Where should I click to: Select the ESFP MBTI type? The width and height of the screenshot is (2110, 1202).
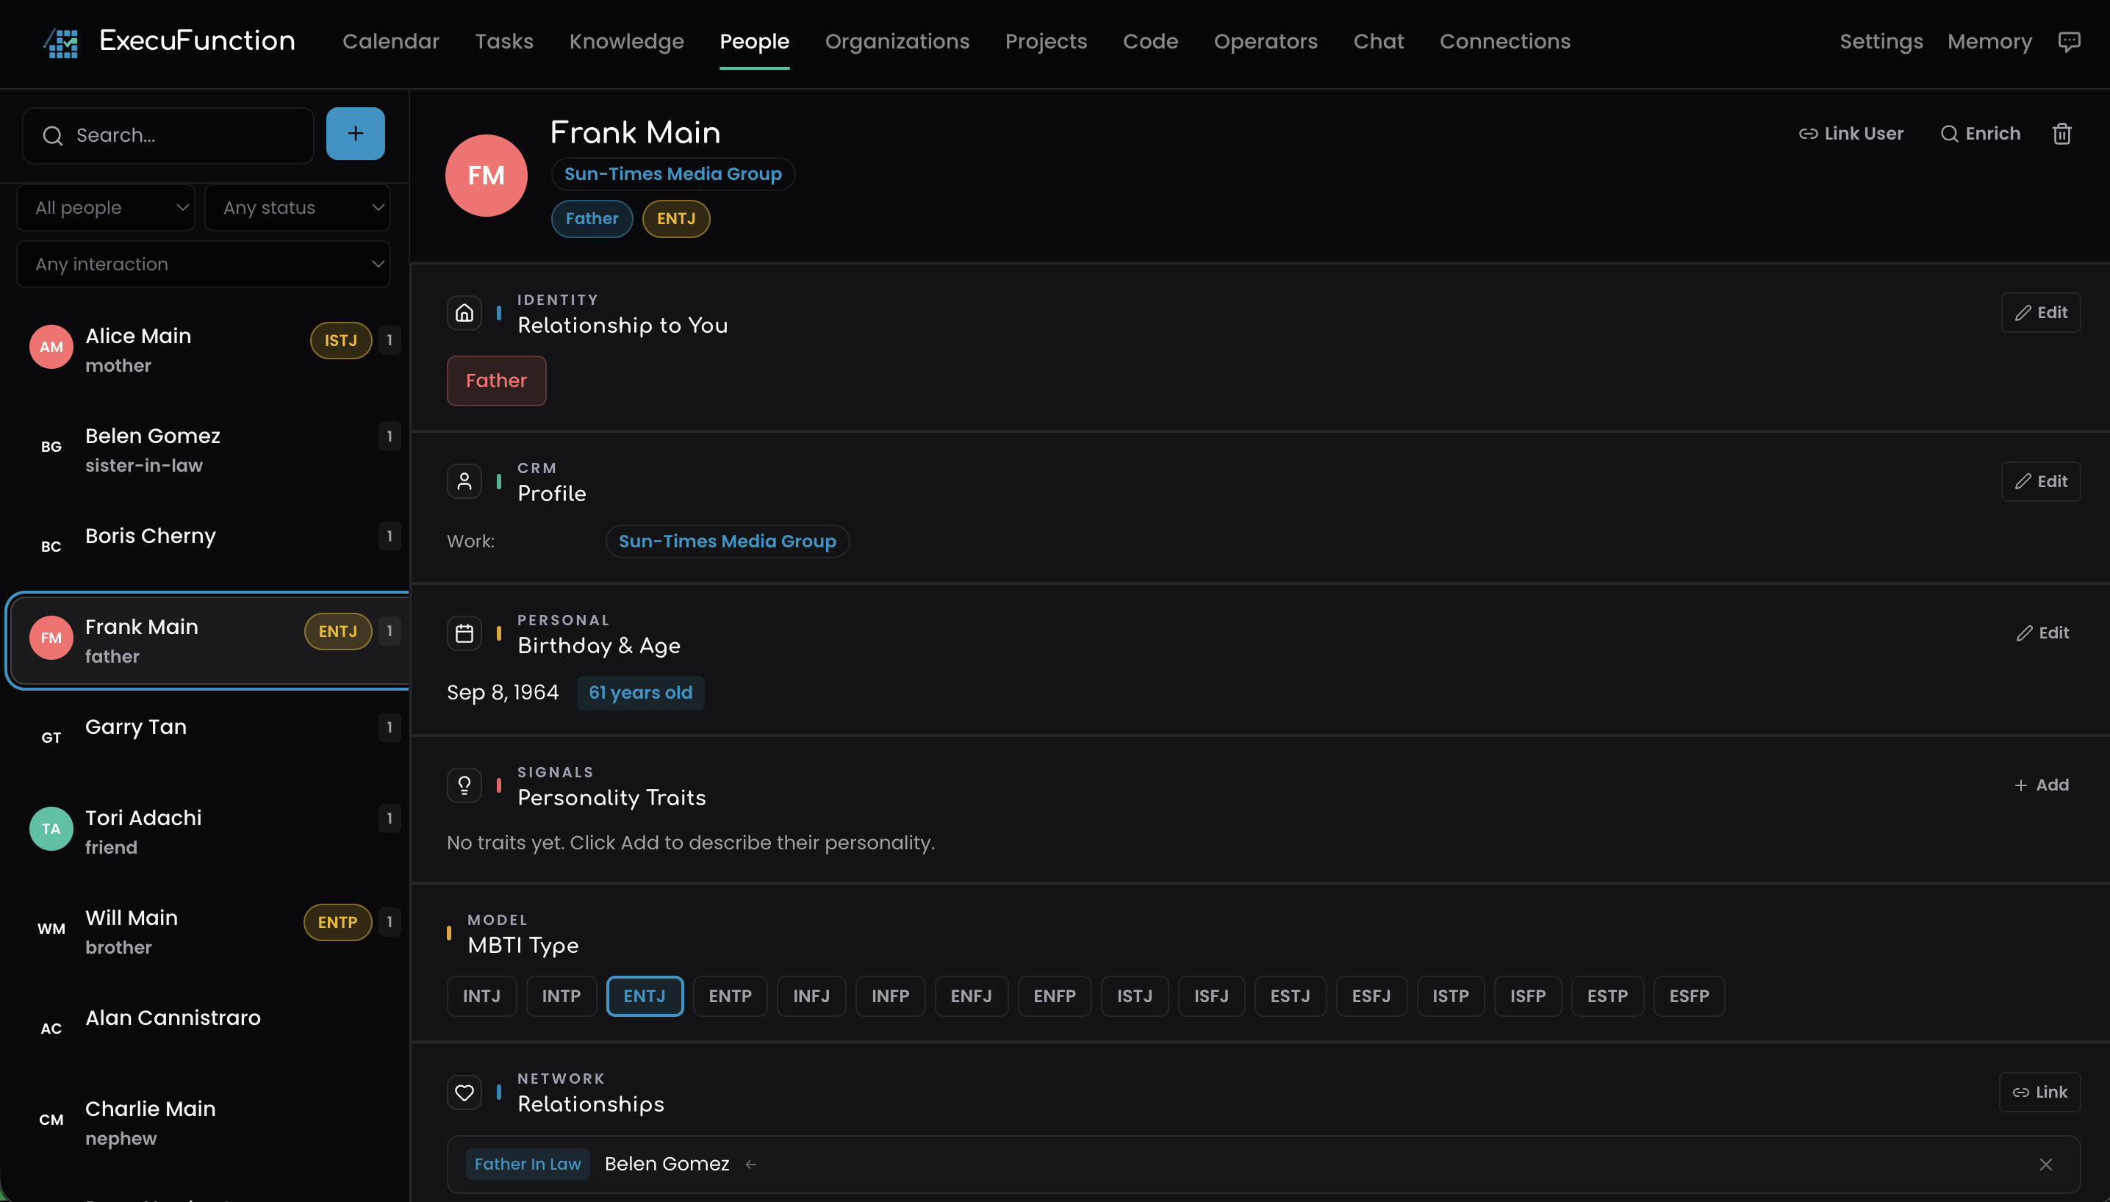click(x=1688, y=996)
